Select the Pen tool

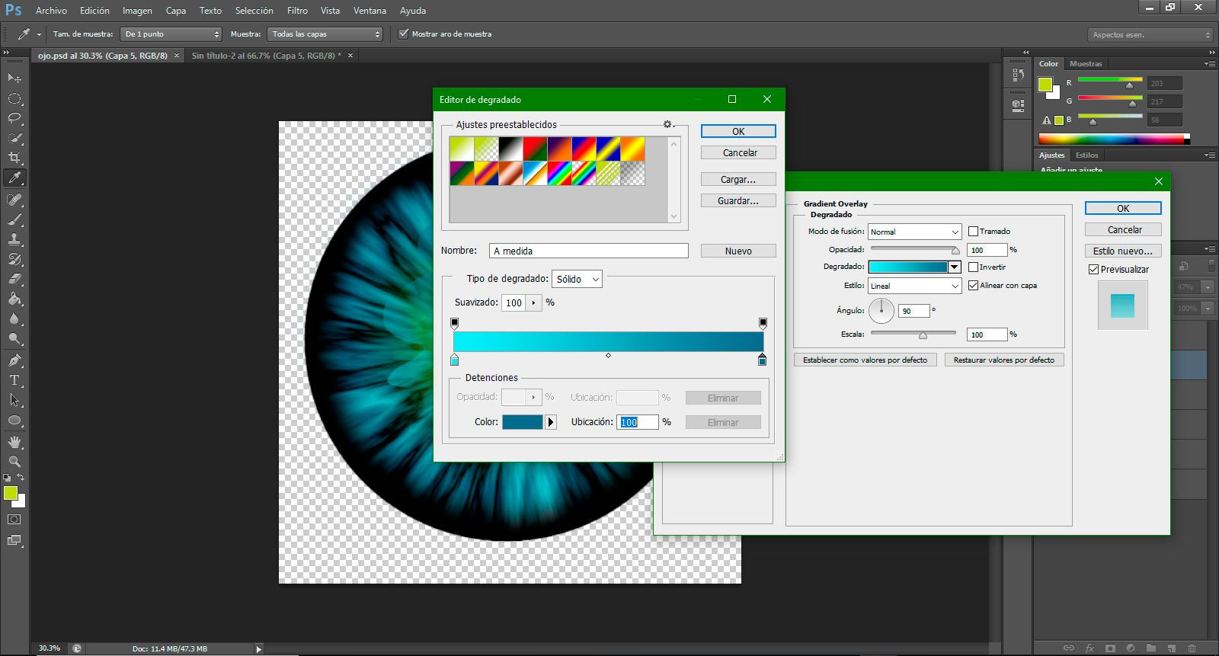coord(14,360)
